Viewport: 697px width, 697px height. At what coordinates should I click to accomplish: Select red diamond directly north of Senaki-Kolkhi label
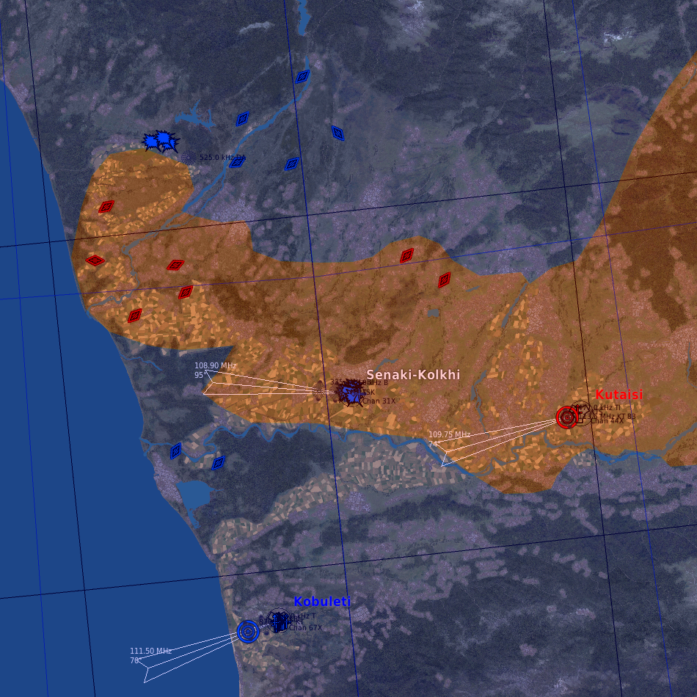tap(406, 255)
